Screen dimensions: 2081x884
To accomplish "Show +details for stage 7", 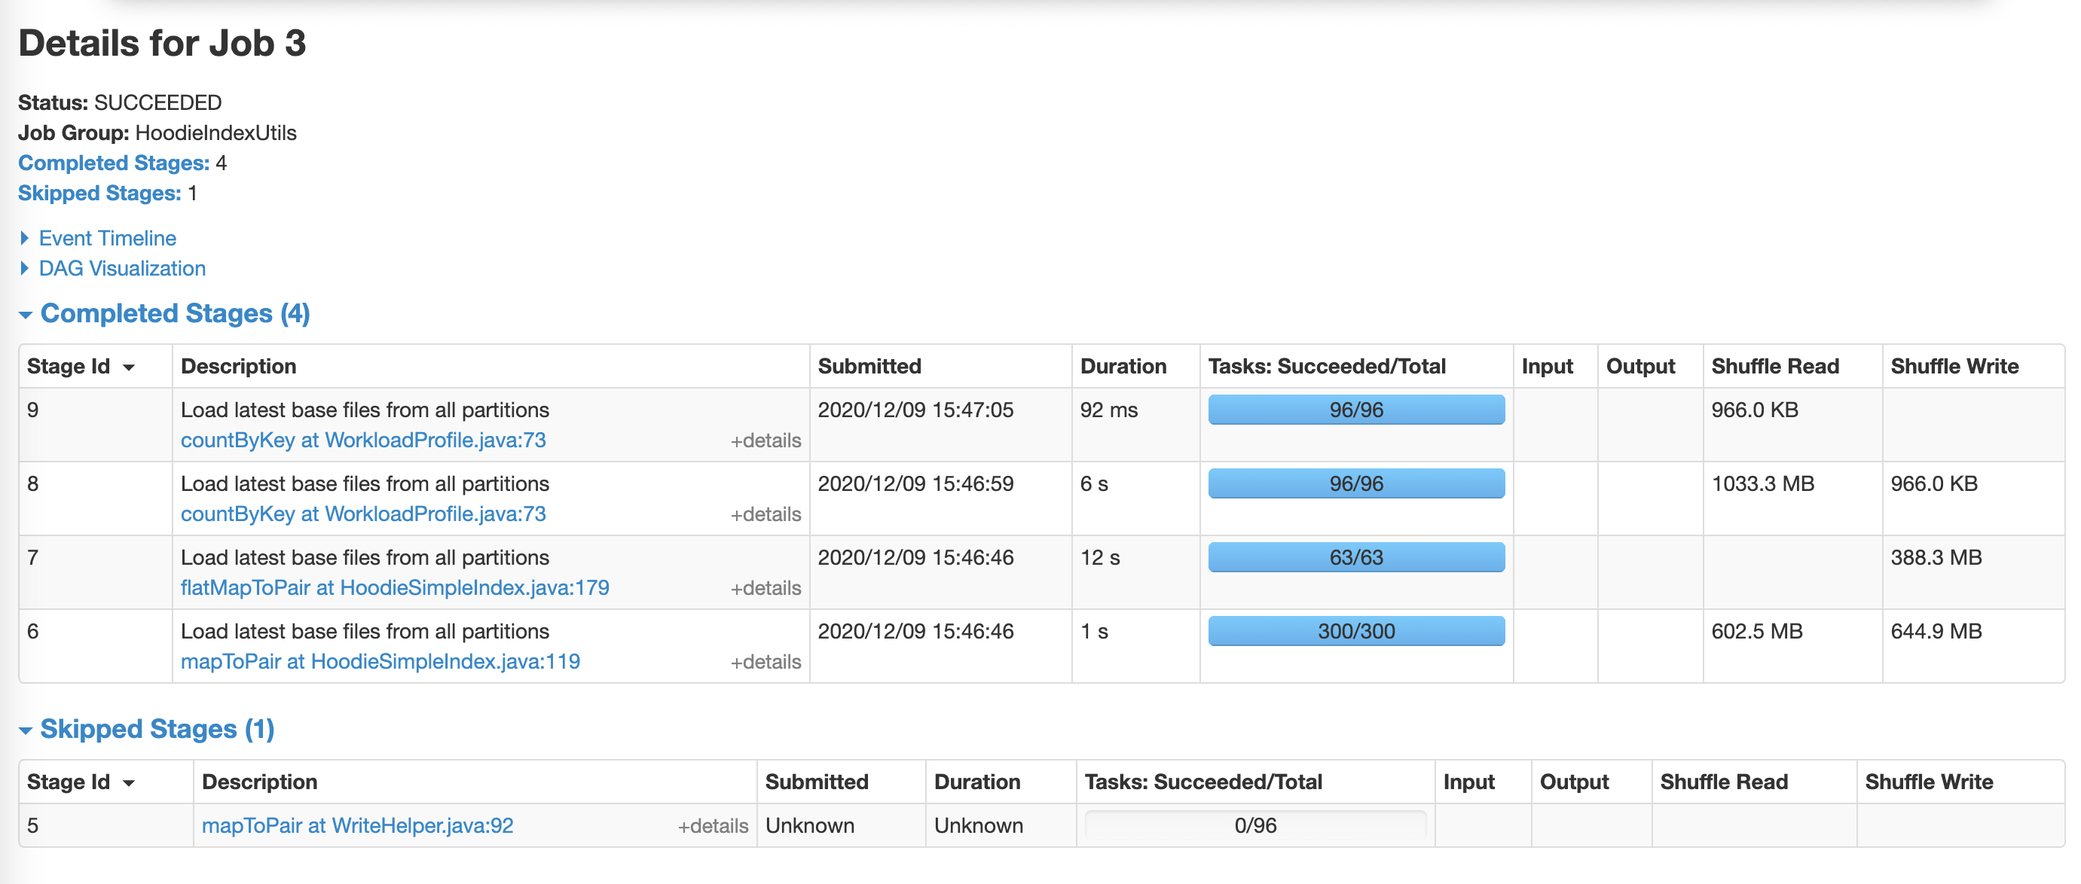I will pyautogui.click(x=765, y=589).
